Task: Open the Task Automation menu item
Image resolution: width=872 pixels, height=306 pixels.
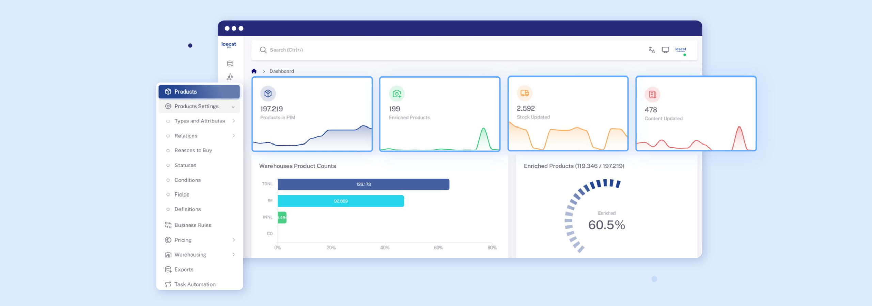Action: (195, 284)
